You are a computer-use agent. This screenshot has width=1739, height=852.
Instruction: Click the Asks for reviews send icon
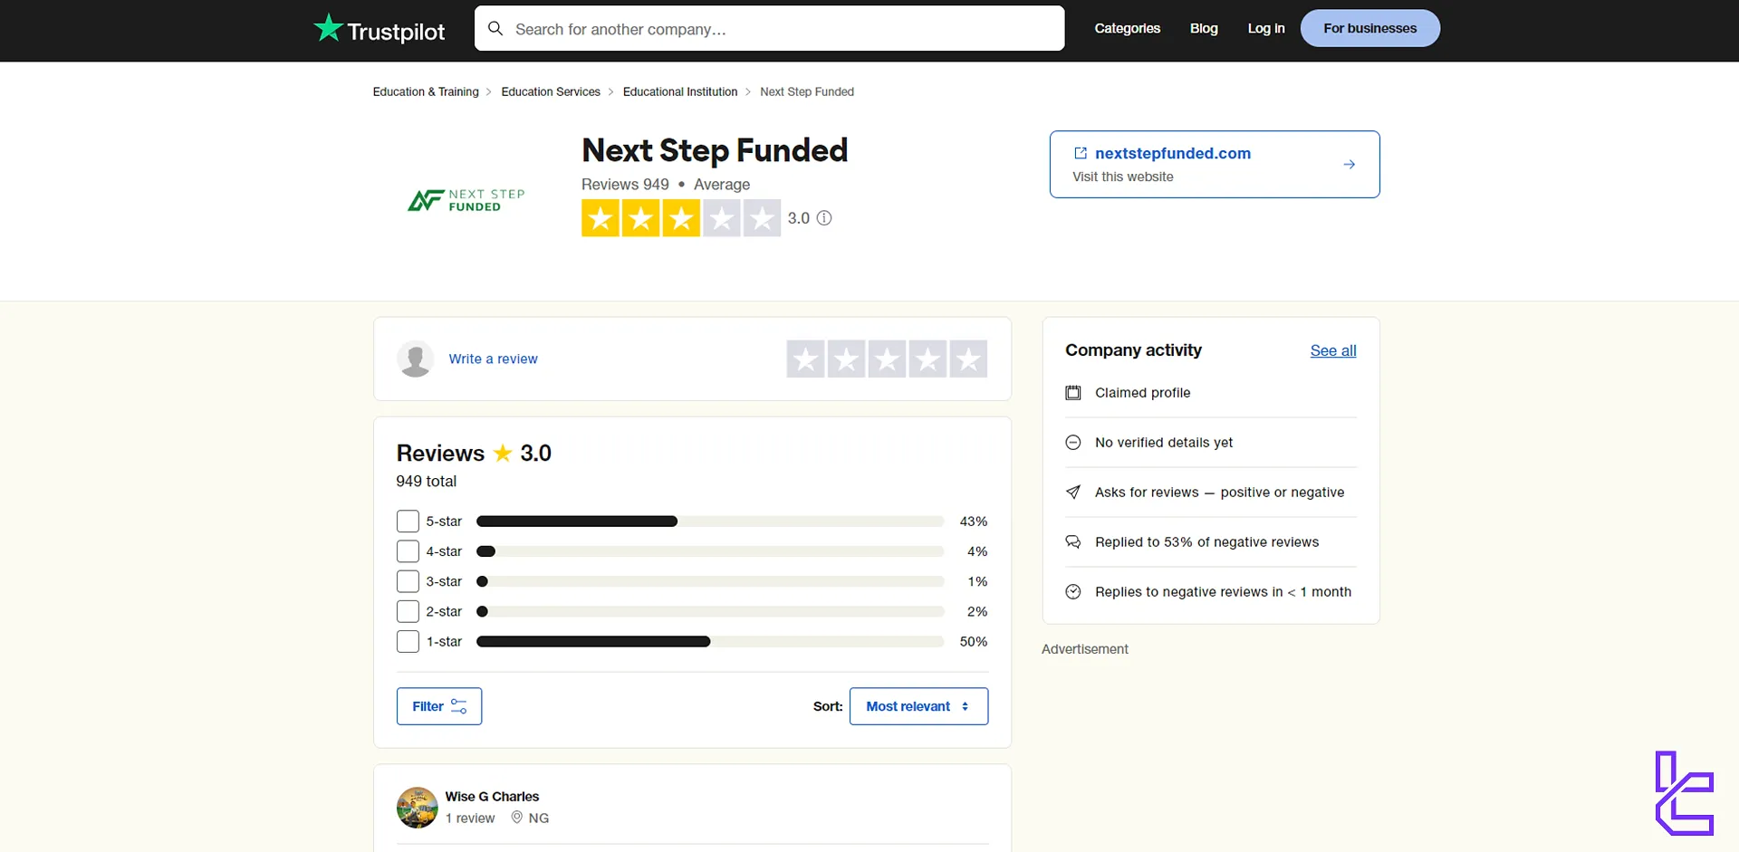(x=1073, y=492)
